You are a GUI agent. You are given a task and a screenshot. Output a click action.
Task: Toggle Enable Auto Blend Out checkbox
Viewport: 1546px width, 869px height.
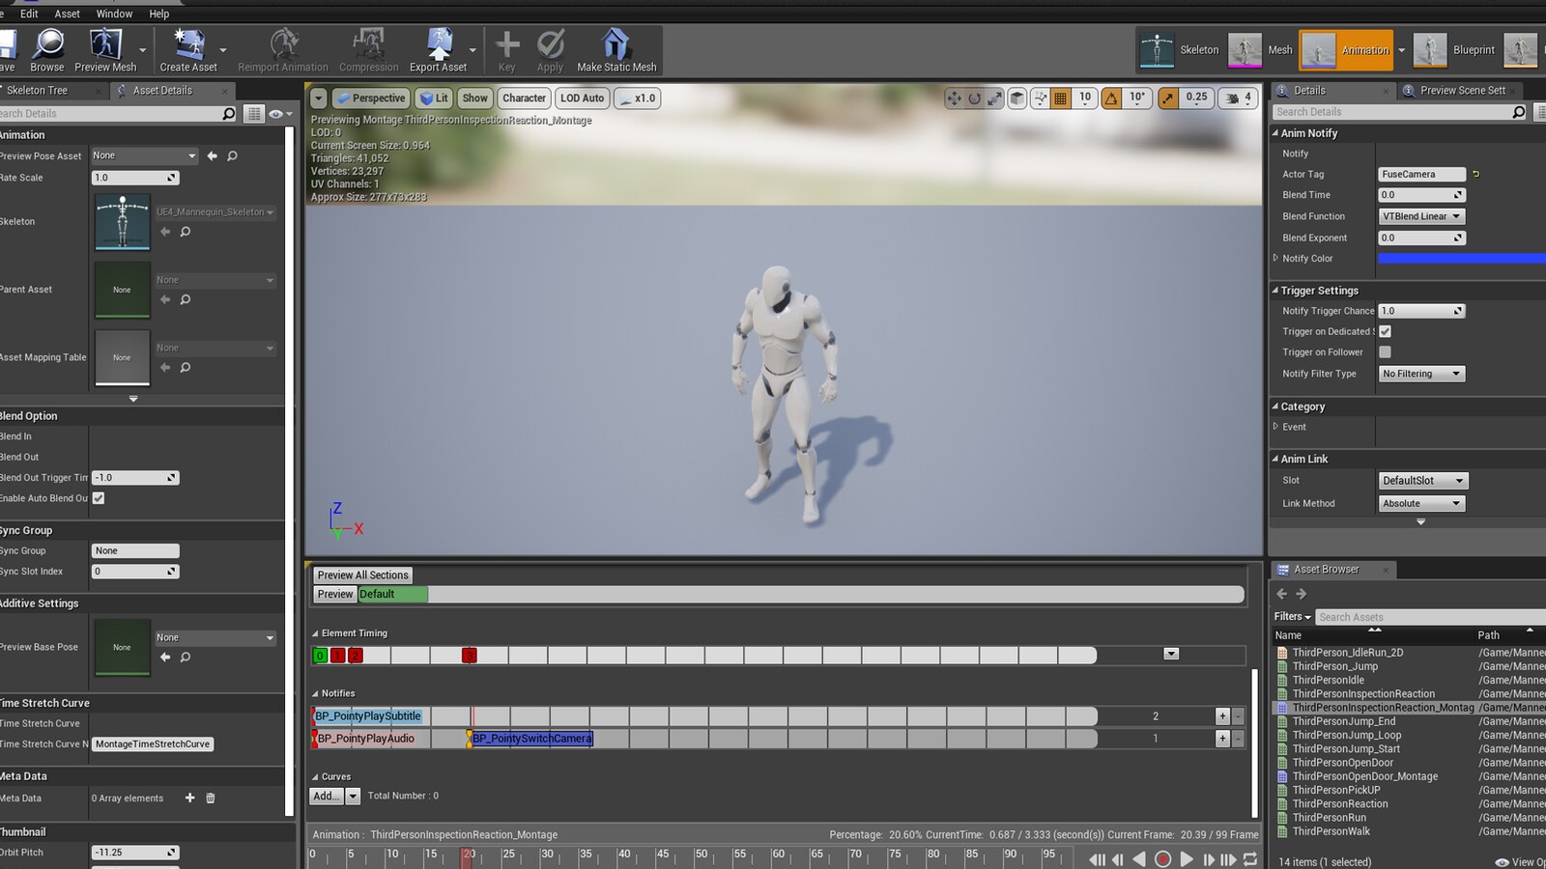[x=99, y=498]
